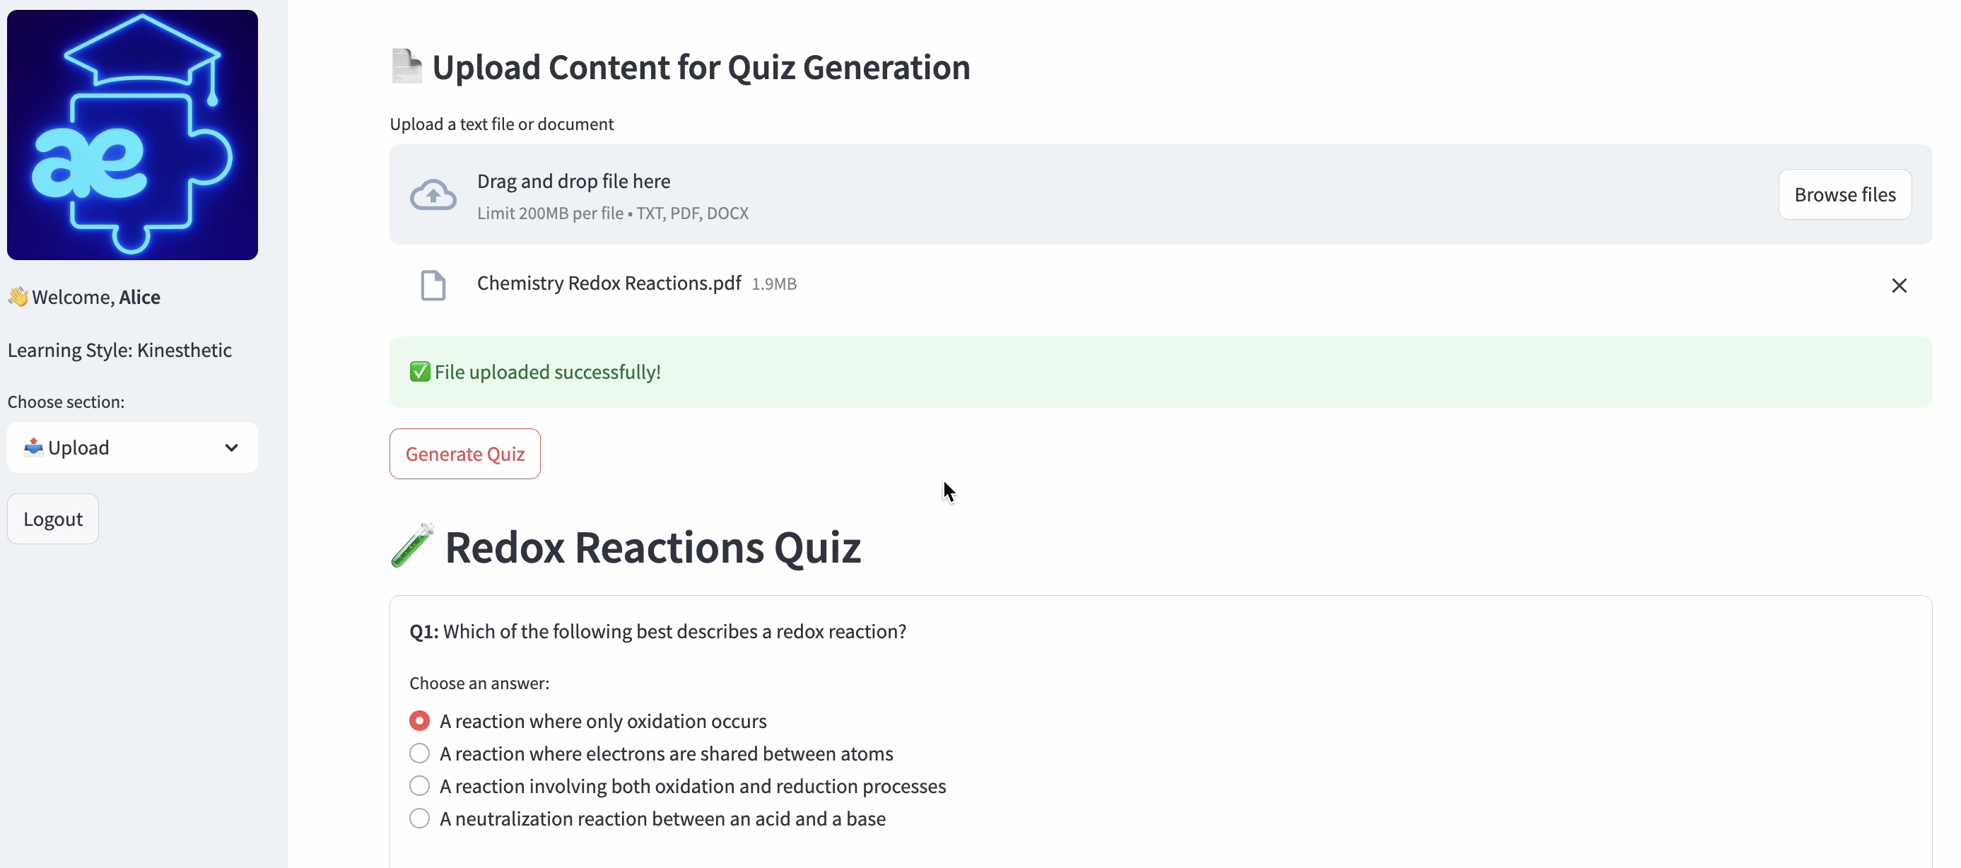
Task: Click the Browse files button
Action: point(1844,195)
